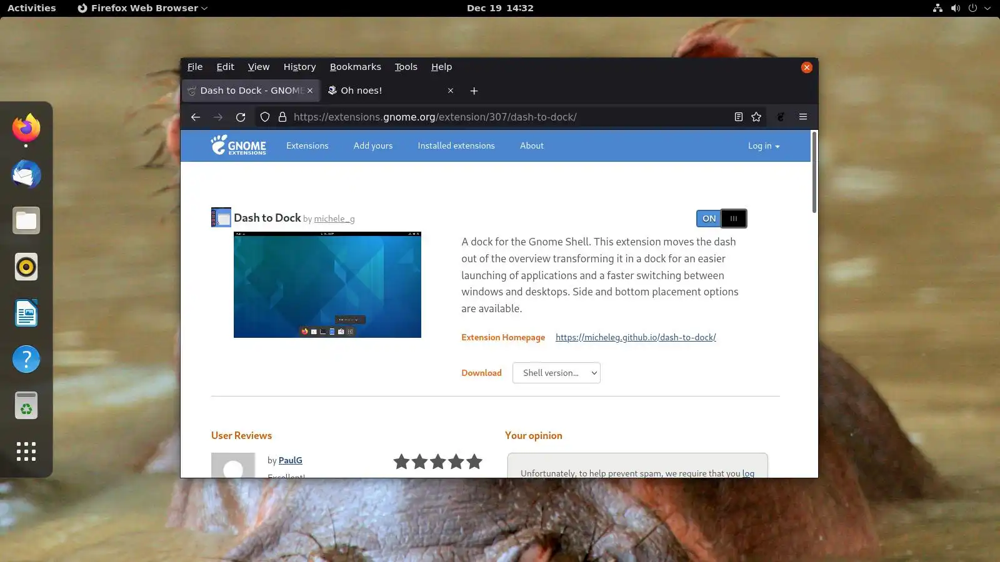
Task: Go back to the previous page
Action: 196,117
